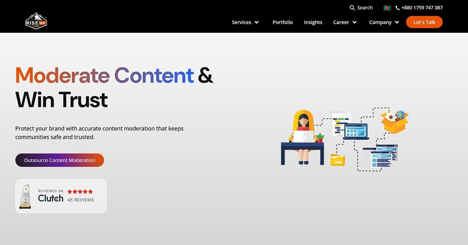Image resolution: width=468 pixels, height=245 pixels.
Task: Click the Rise Up Labs logo
Action: point(36,21)
